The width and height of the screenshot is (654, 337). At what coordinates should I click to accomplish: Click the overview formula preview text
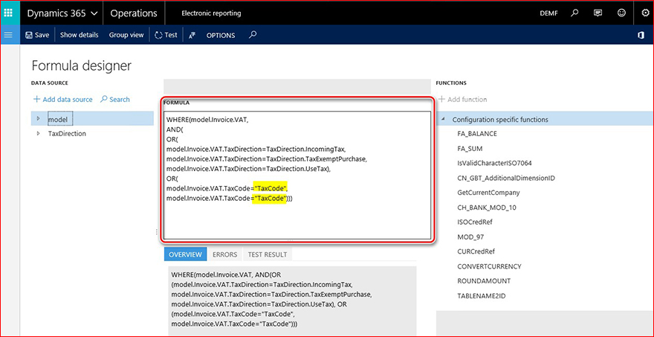pyautogui.click(x=271, y=299)
